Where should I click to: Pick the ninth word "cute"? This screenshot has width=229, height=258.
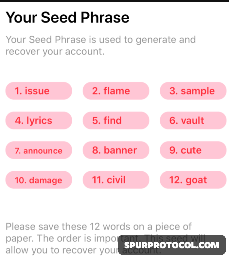pos(193,150)
